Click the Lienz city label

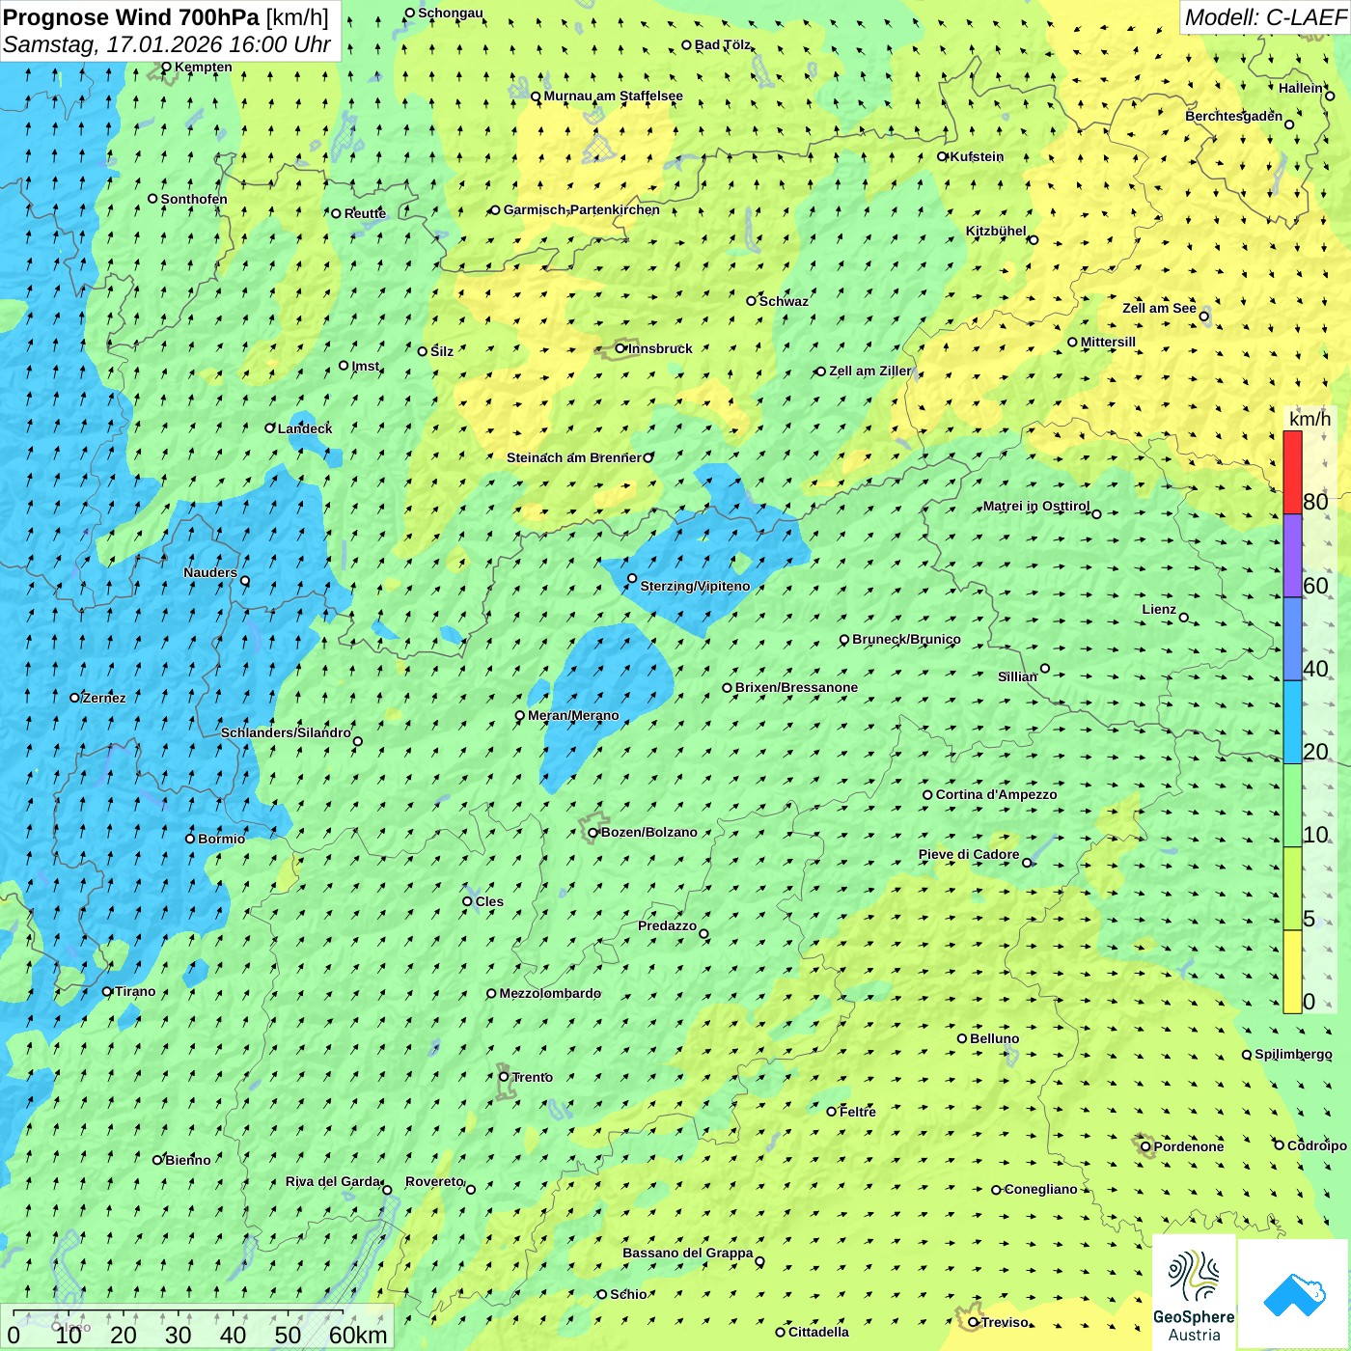(1159, 609)
